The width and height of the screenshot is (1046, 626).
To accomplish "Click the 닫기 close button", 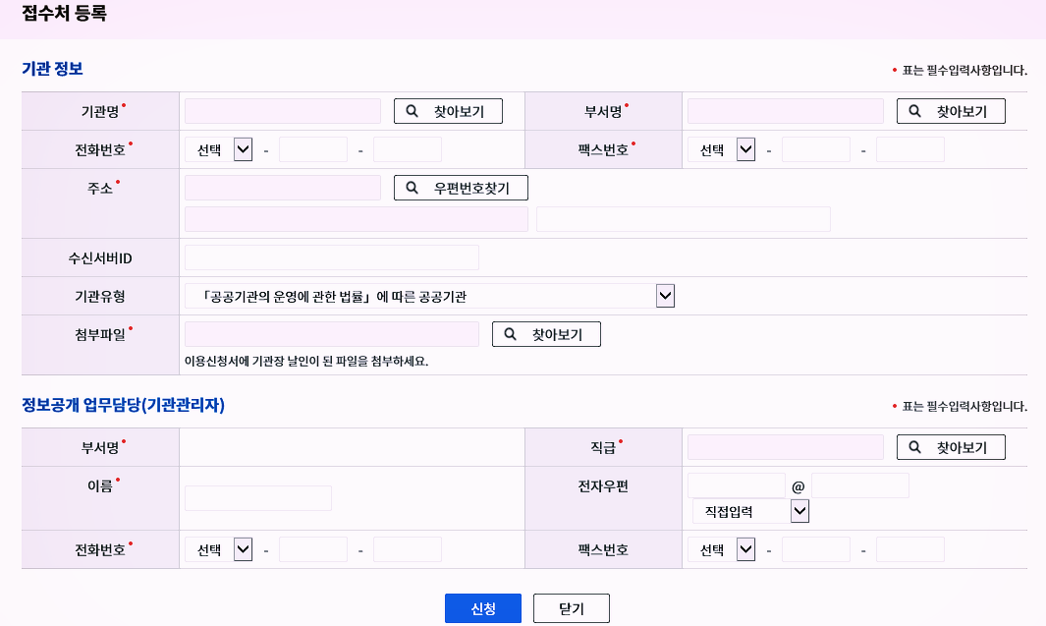I will coord(572,608).
